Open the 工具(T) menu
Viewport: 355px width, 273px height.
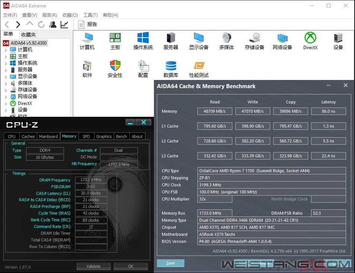[90, 15]
